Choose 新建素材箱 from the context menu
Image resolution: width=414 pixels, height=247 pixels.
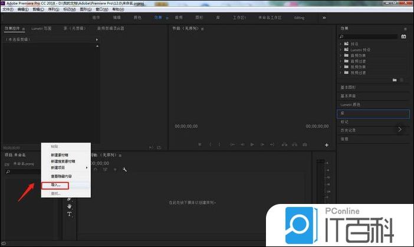tap(63, 154)
